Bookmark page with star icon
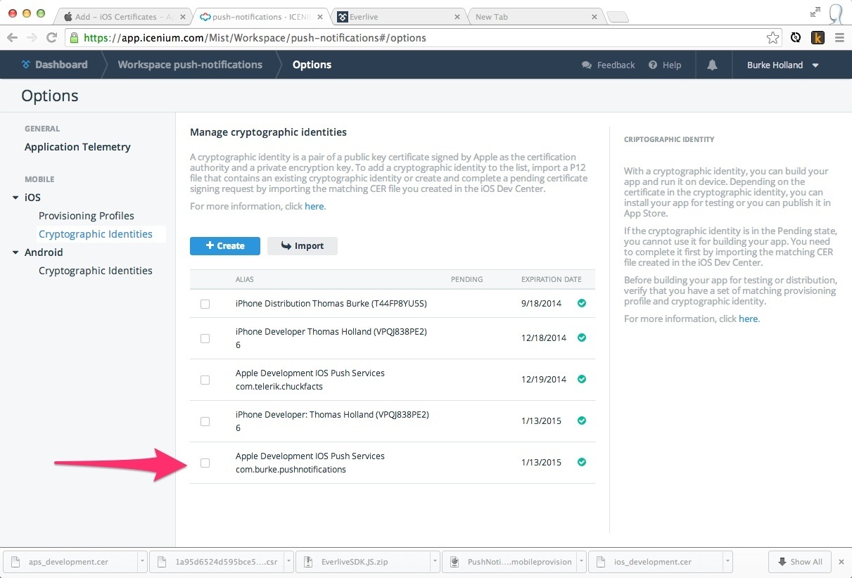This screenshot has width=852, height=578. [x=772, y=38]
